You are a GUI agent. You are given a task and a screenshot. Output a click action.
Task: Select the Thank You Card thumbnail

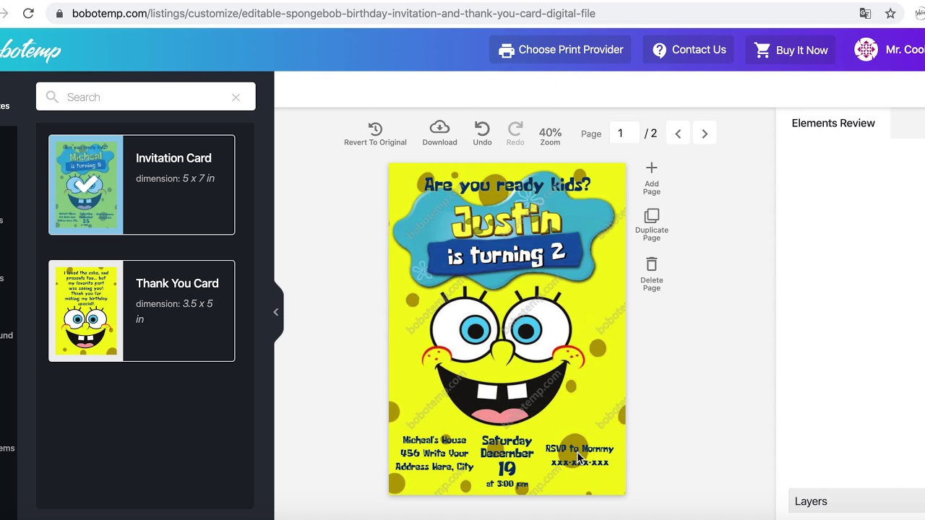(86, 311)
